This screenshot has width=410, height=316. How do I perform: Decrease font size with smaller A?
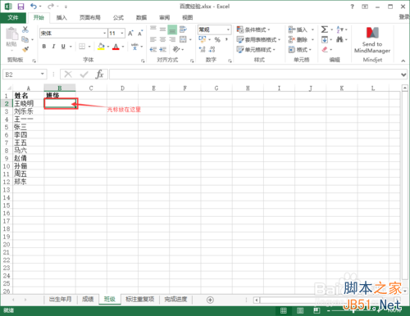pos(140,34)
